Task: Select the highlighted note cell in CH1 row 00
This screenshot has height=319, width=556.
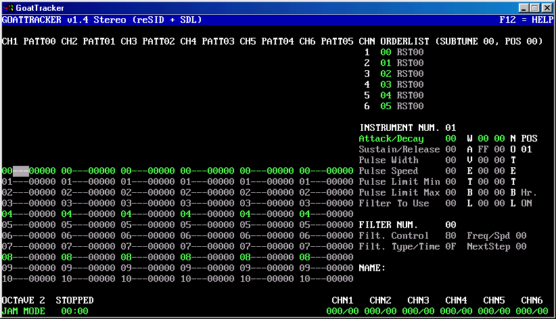Action: (x=21, y=171)
